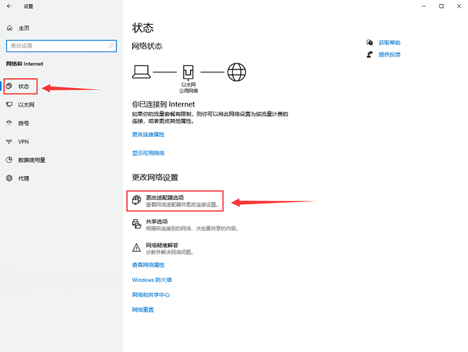
Task: Open 更改适配器选项
Action: pyautogui.click(x=175, y=201)
